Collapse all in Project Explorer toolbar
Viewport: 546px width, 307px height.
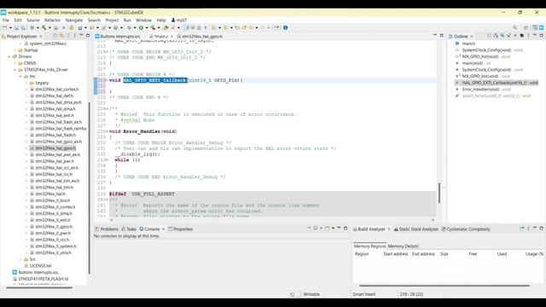(55, 36)
